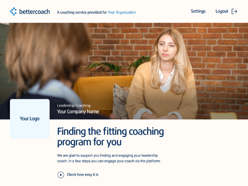This screenshot has width=248, height=186.
Task: Click the Logout arrow icon
Action: pos(234,12)
